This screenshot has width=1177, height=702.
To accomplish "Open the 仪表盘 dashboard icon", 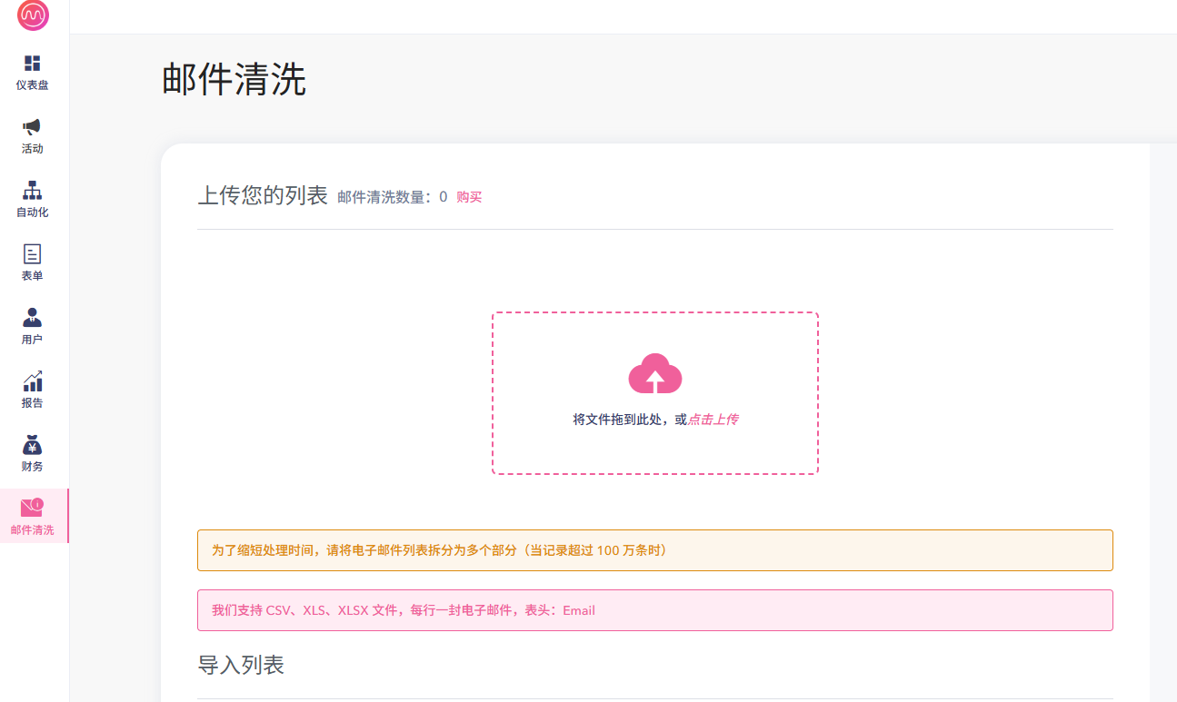I will tap(33, 64).
